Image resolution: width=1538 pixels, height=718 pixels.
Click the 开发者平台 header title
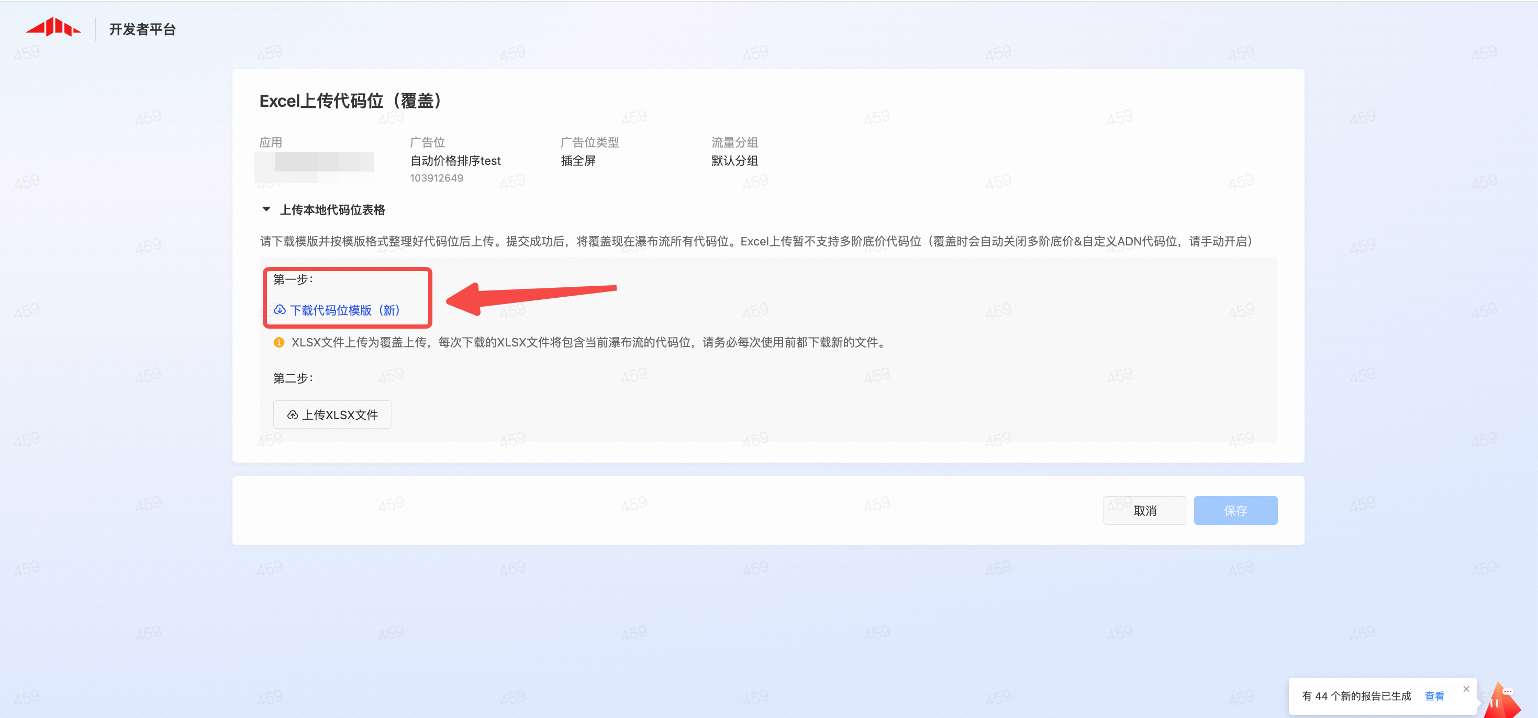click(142, 29)
